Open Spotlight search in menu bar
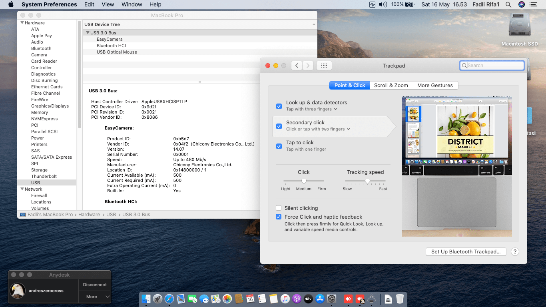This screenshot has width=546, height=307. [x=508, y=4]
